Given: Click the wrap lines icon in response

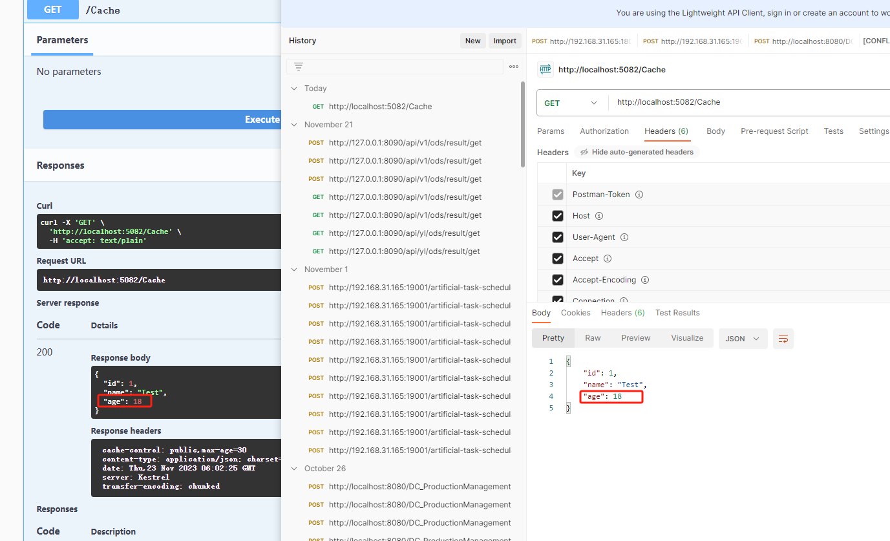Looking at the screenshot, I should pyautogui.click(x=783, y=339).
